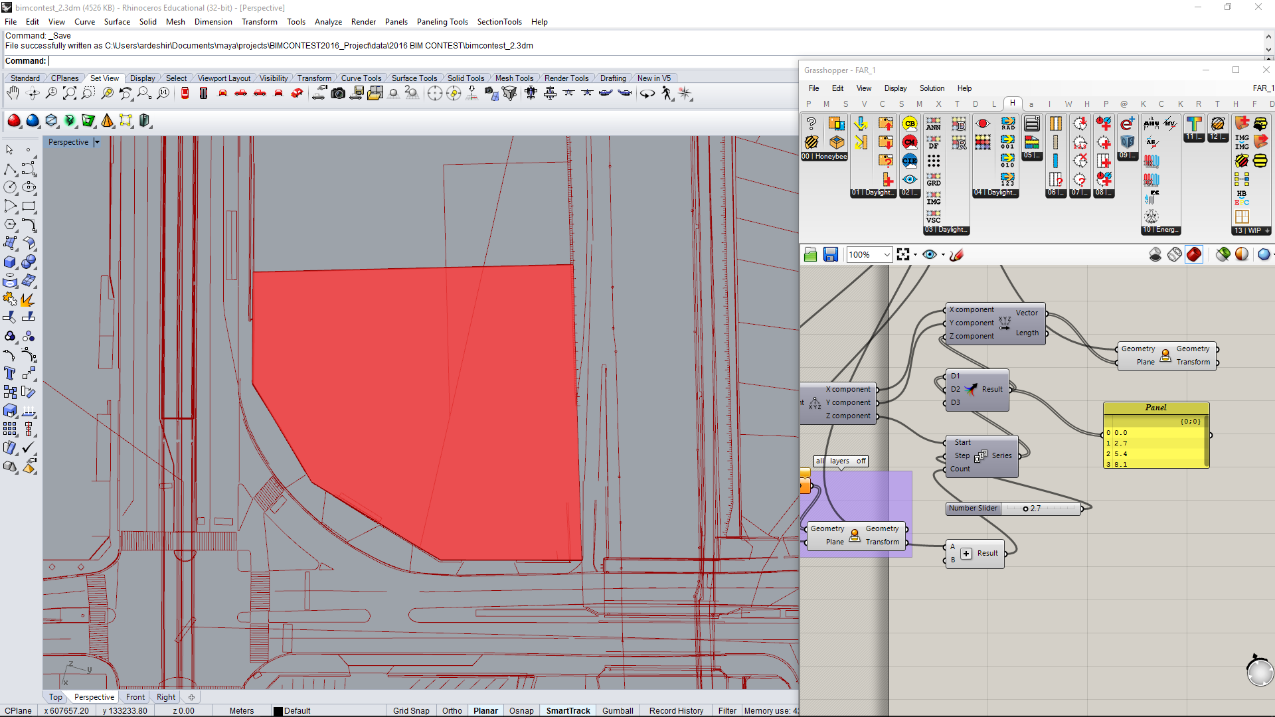Open the Grasshopper Solution menu
The image size is (1275, 717).
click(931, 88)
